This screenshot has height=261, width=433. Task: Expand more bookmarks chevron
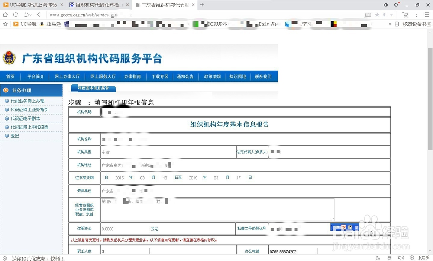tap(390, 24)
